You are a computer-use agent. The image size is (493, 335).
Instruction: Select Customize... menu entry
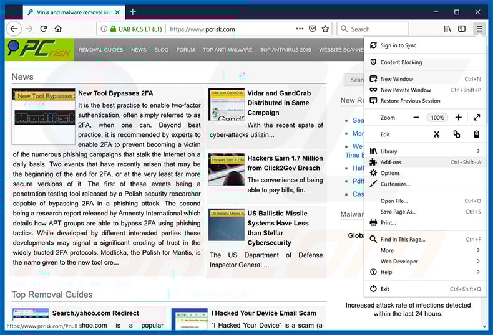point(426,184)
